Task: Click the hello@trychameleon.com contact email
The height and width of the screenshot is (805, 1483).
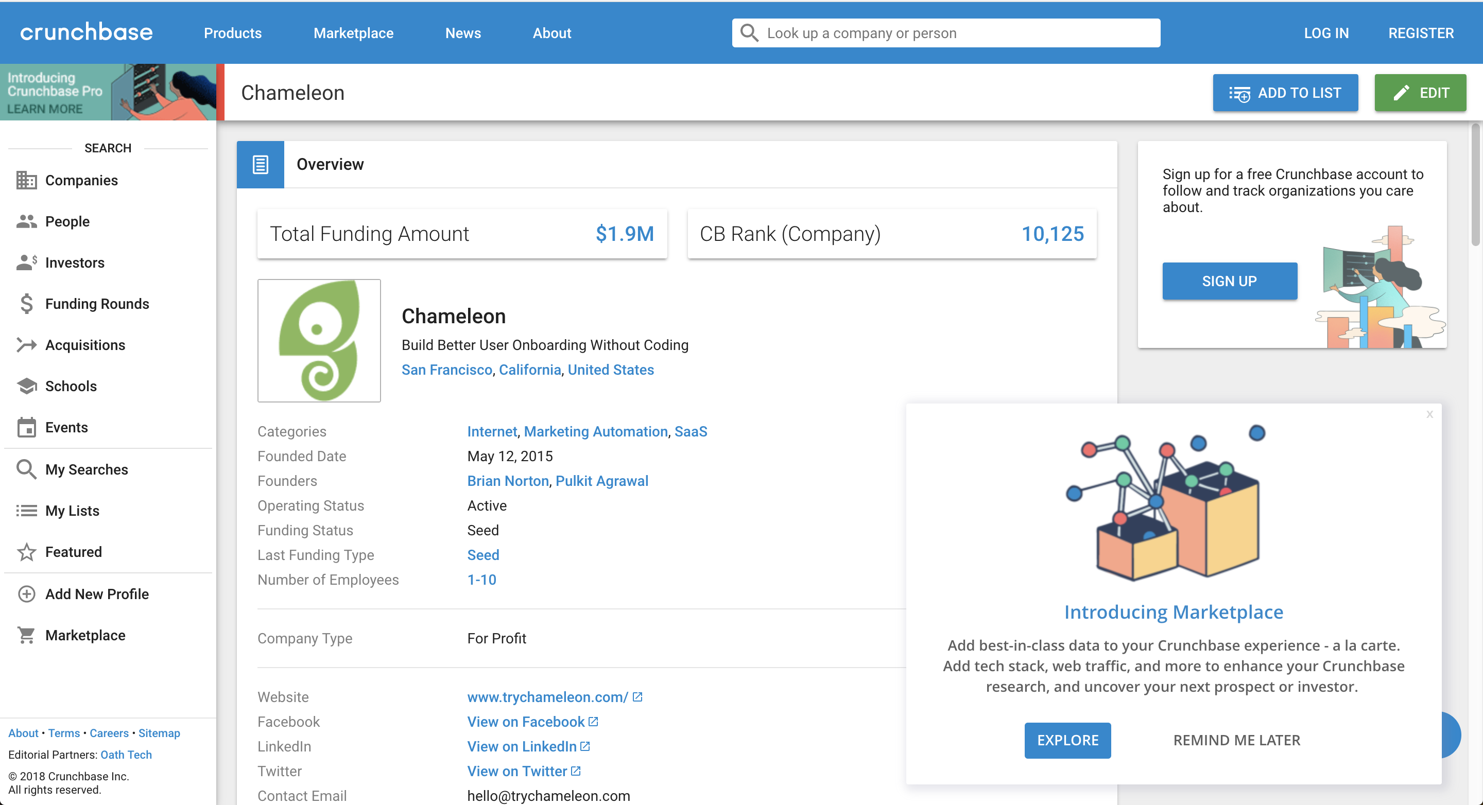Action: click(548, 795)
